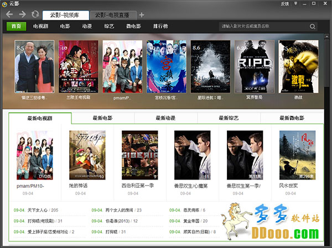Click the search magnifier icon
The image size is (332, 248).
[312, 27]
